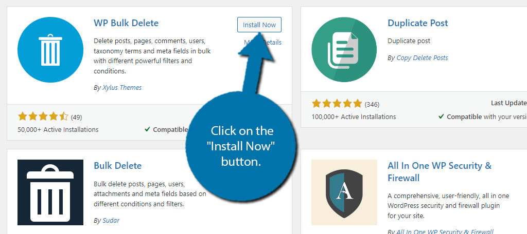527x234 pixels.
Task: Click the Duplicate Post green document icon
Action: 344,50
